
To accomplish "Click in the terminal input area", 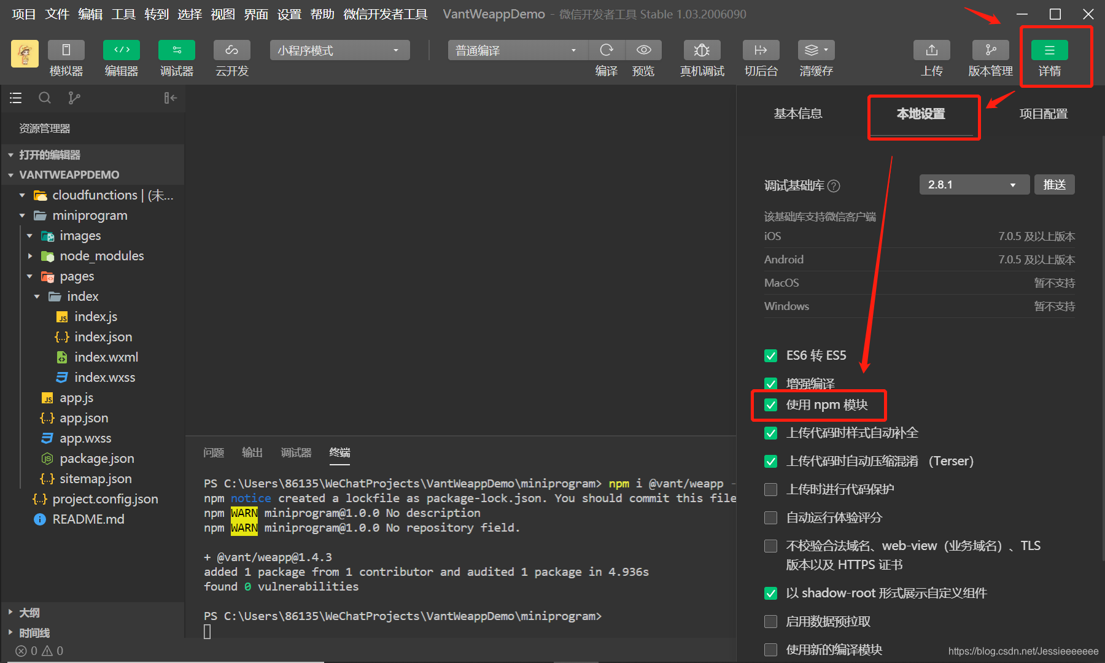I will click(207, 631).
